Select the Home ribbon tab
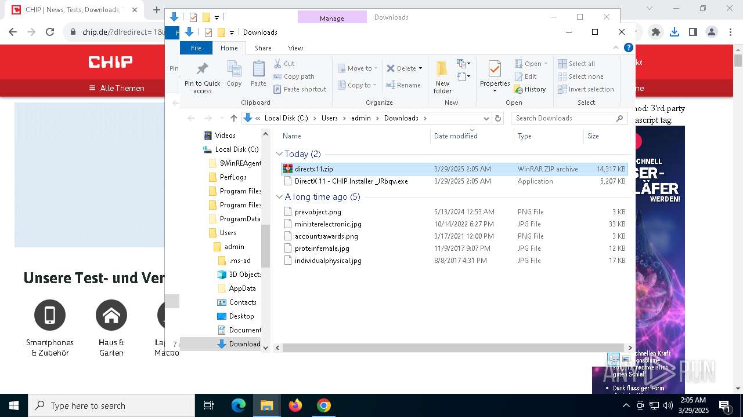This screenshot has height=417, width=743. click(229, 48)
